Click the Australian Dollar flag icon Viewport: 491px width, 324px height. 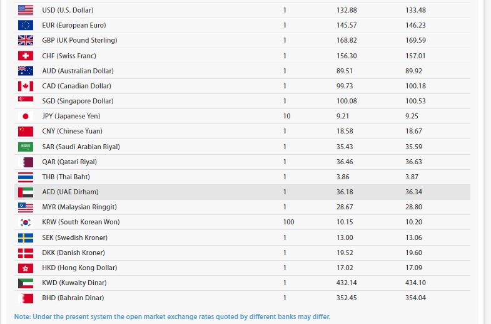26,71
